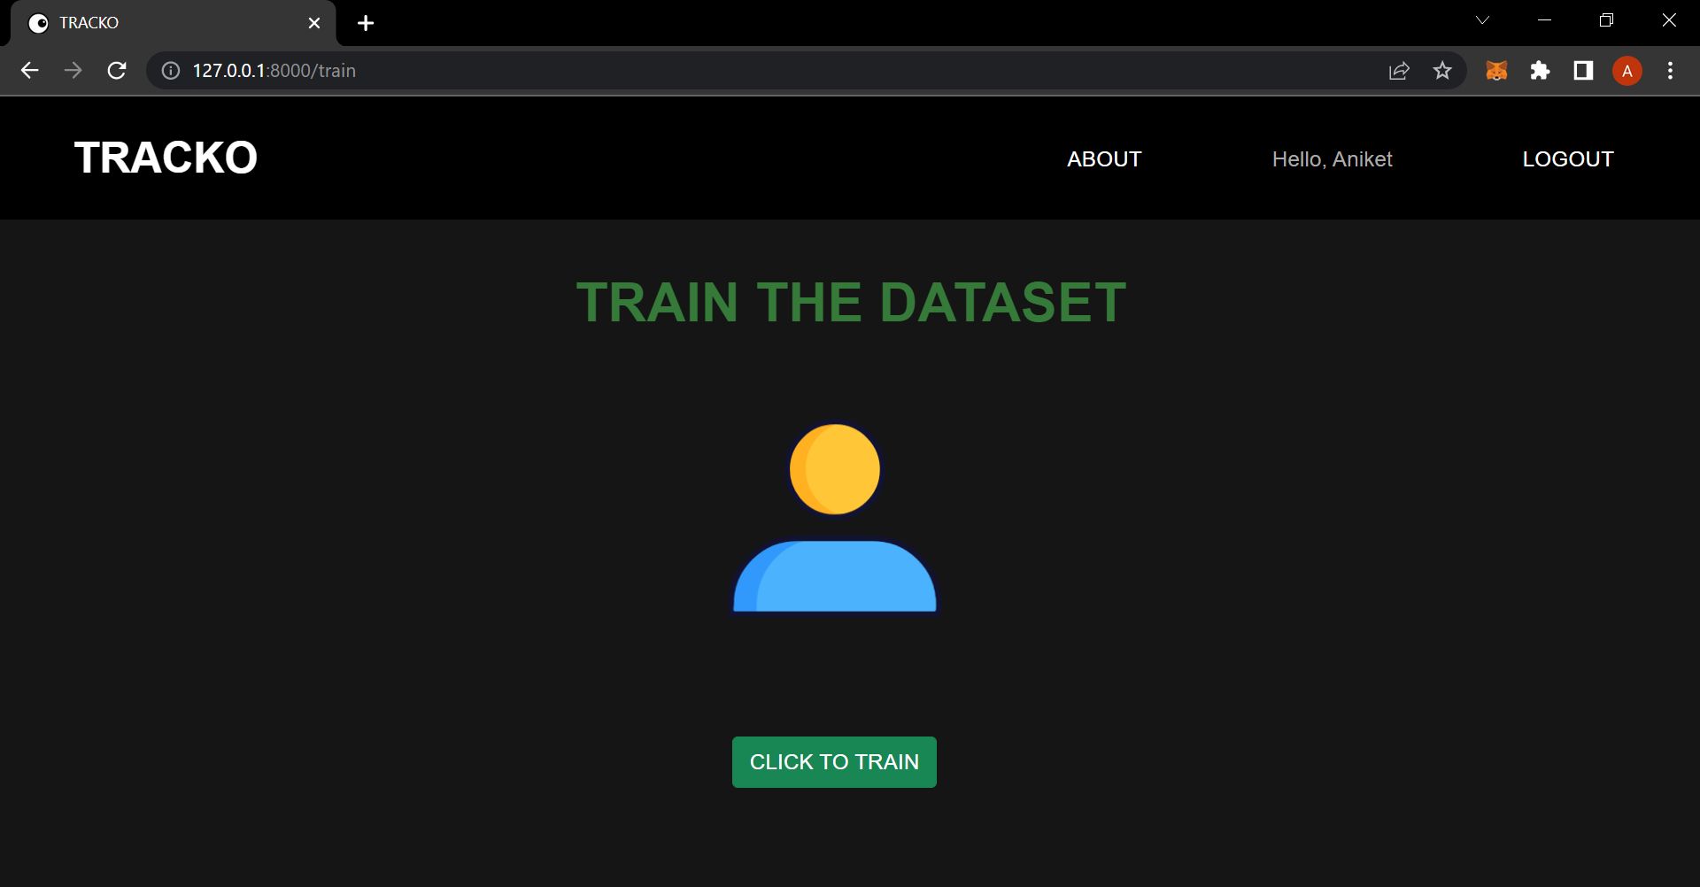This screenshot has width=1700, height=887.
Task: Click the forward navigation arrow
Action: coord(73,71)
